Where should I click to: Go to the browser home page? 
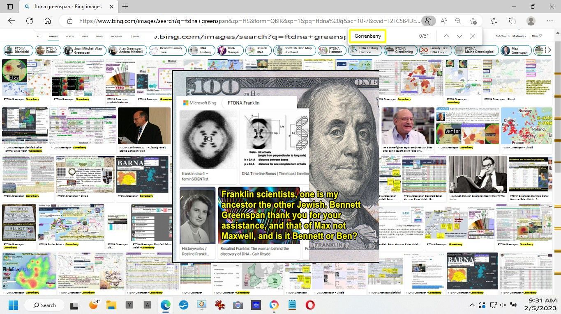coord(48,21)
